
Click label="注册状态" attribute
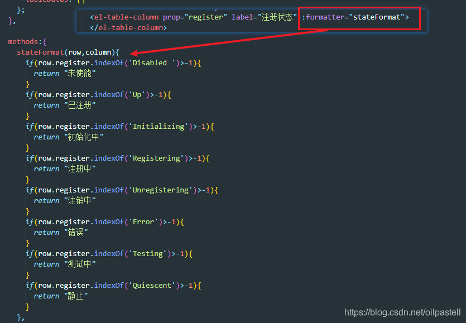pyautogui.click(x=264, y=17)
